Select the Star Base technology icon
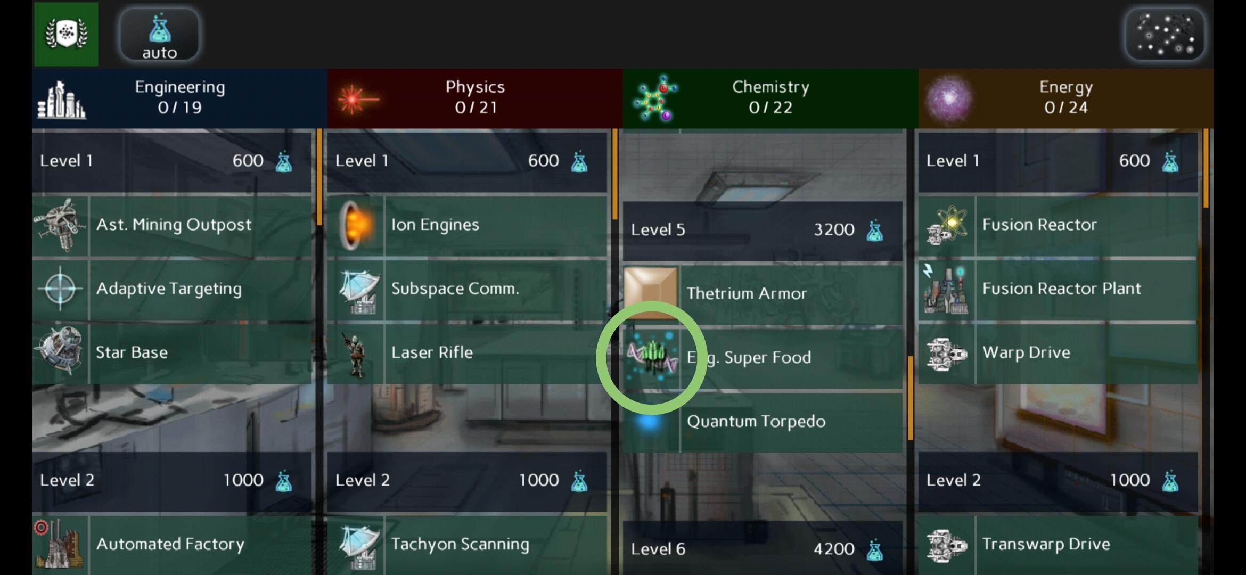This screenshot has width=1246, height=575. point(60,353)
